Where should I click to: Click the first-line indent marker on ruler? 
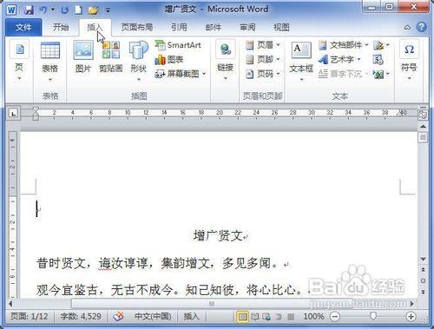point(36,109)
